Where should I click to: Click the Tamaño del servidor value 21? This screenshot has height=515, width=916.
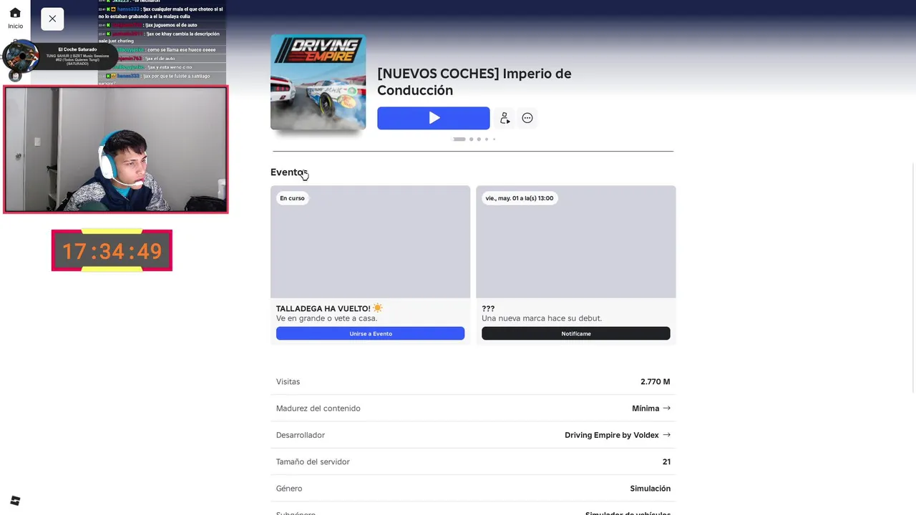tap(666, 462)
